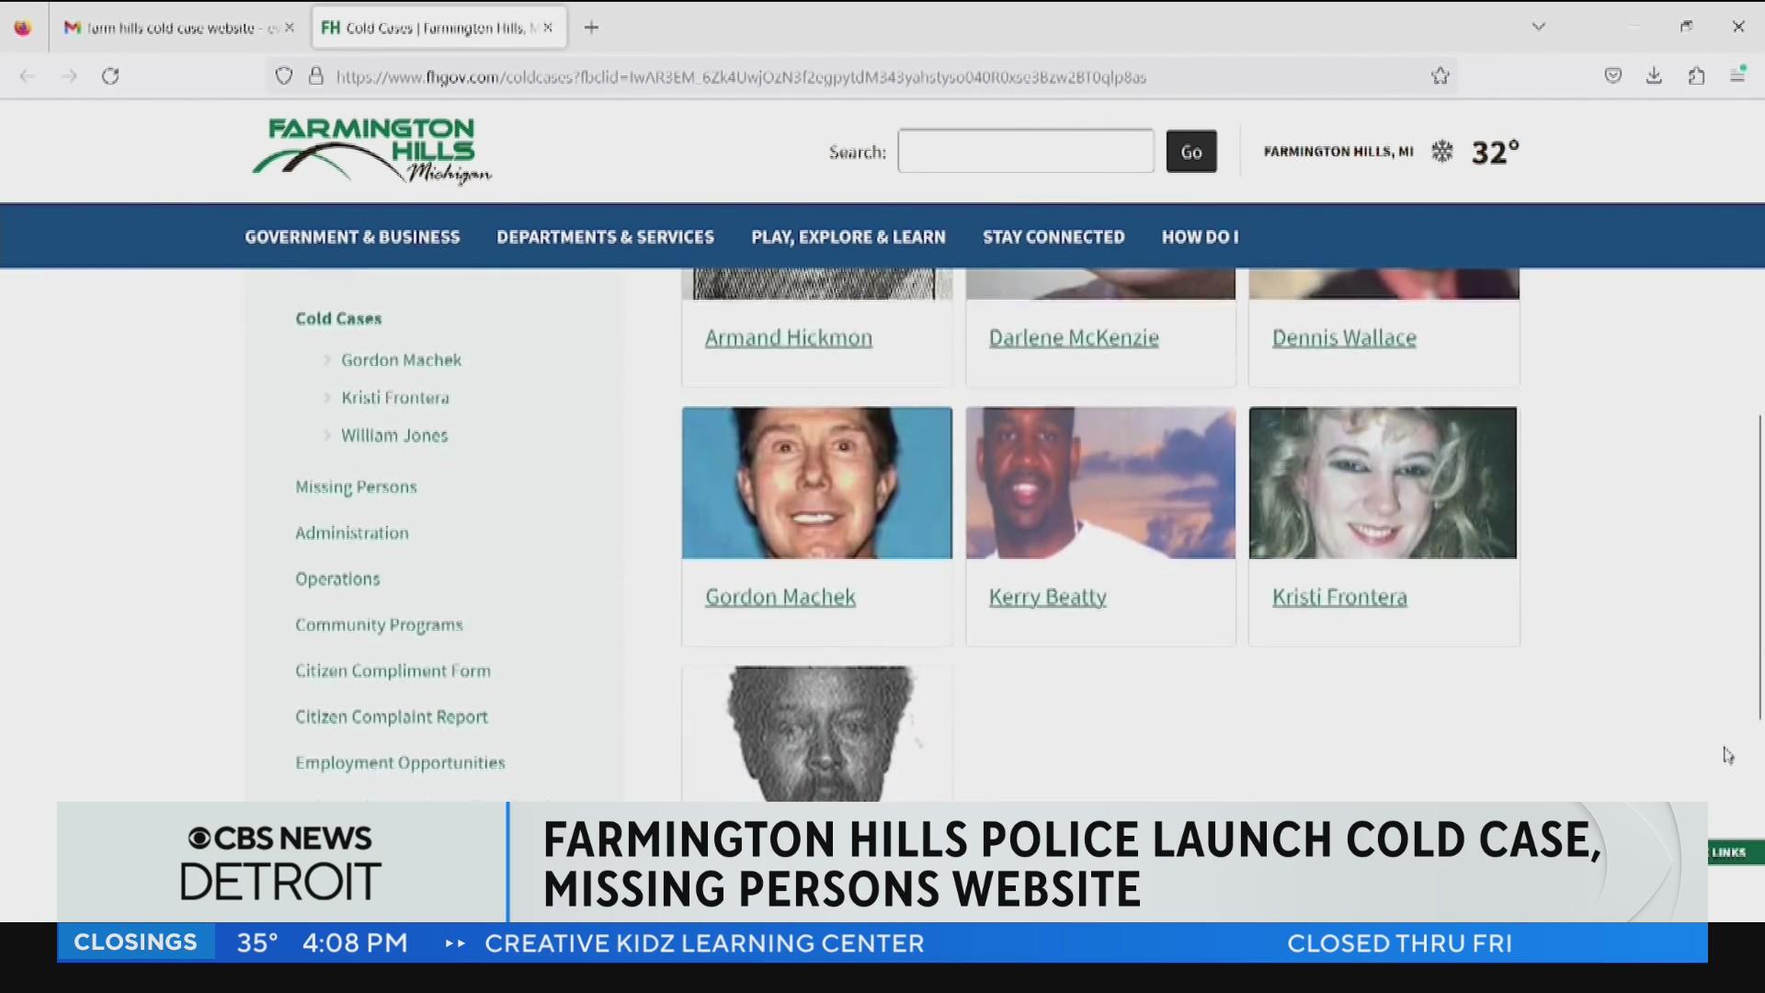Open the tracking protection shield icon
This screenshot has height=993, width=1765.
pyautogui.click(x=283, y=76)
